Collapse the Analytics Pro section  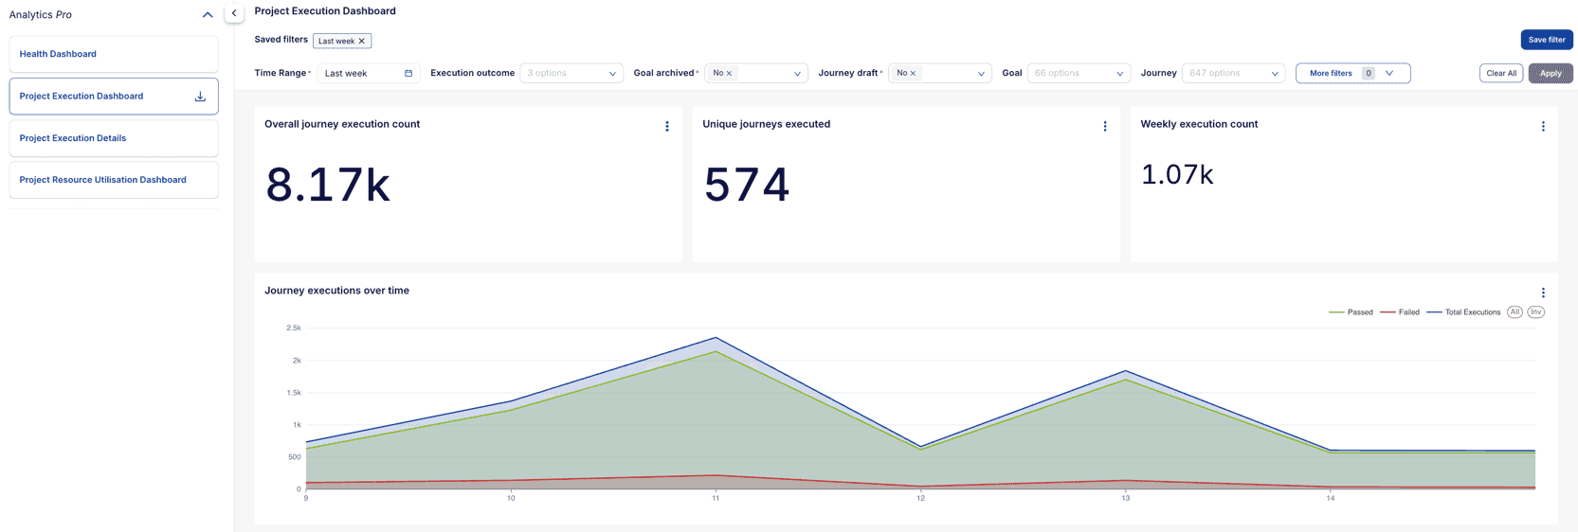[208, 15]
